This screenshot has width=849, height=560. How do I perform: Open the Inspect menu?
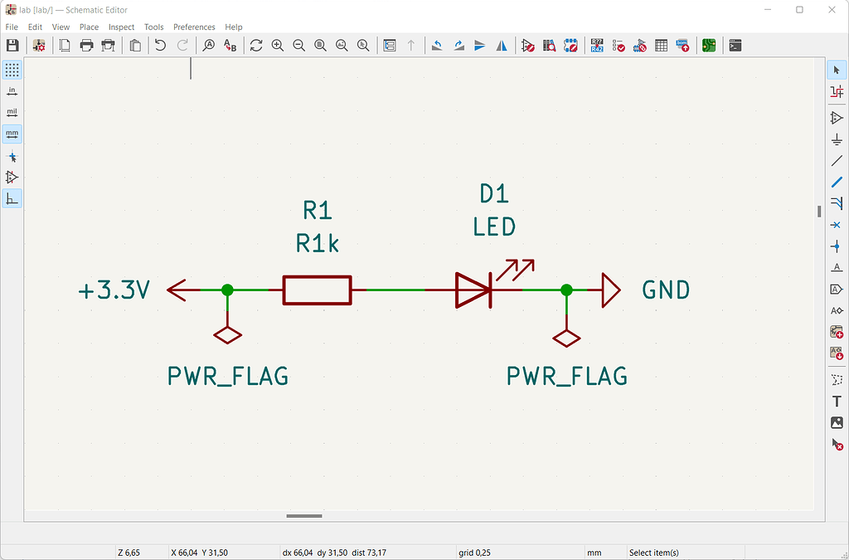[121, 27]
